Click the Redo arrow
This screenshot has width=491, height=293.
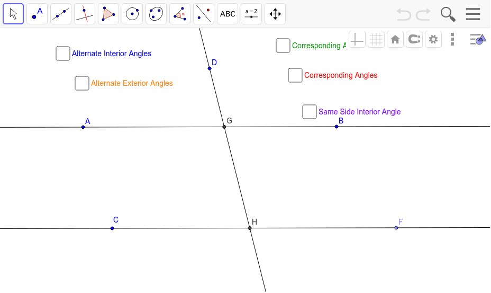[x=423, y=14]
